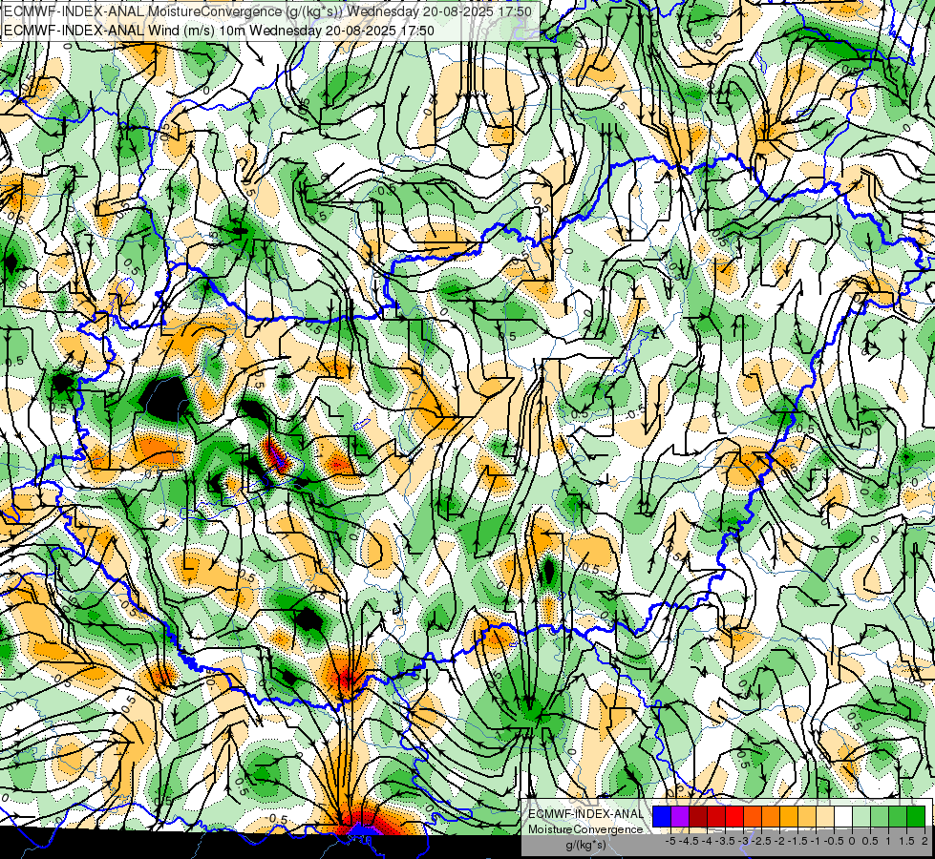Click the legend label 'MoistureConvergence'
This screenshot has width=935, height=859.
point(585,829)
